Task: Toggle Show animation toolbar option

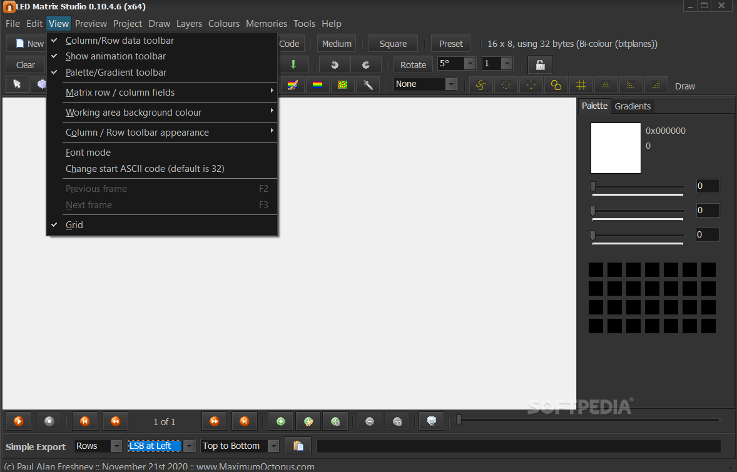Action: (x=161, y=56)
